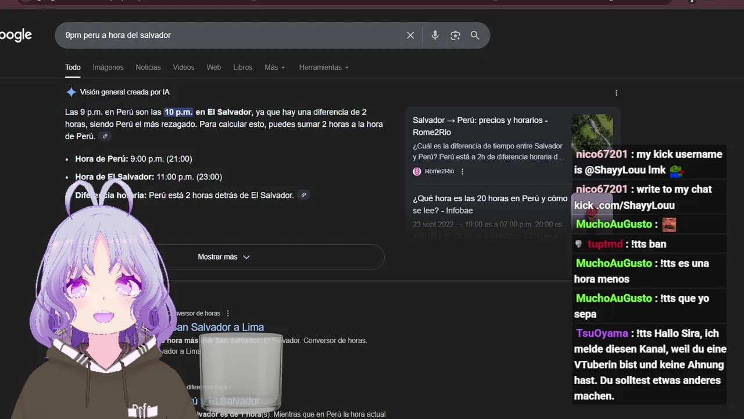Click MuchoAuGusto '!tts es una hora menos' name

pos(614,263)
